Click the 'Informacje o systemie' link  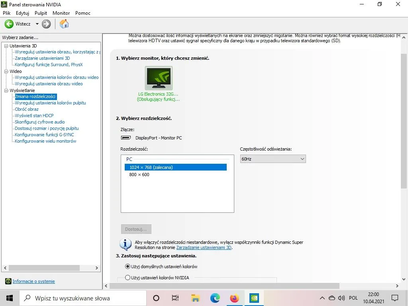pos(33,281)
